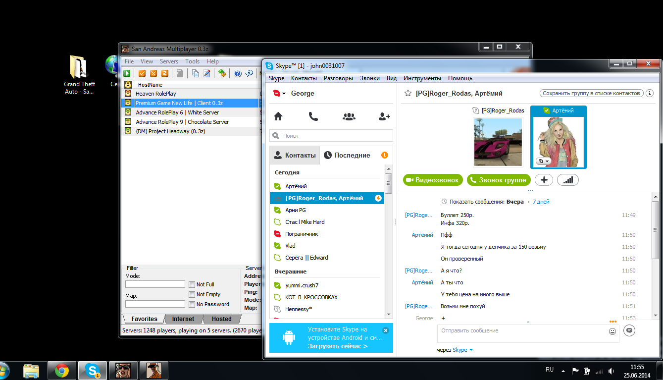
Task: Click the Android robot icon in the banner
Action: (x=289, y=338)
